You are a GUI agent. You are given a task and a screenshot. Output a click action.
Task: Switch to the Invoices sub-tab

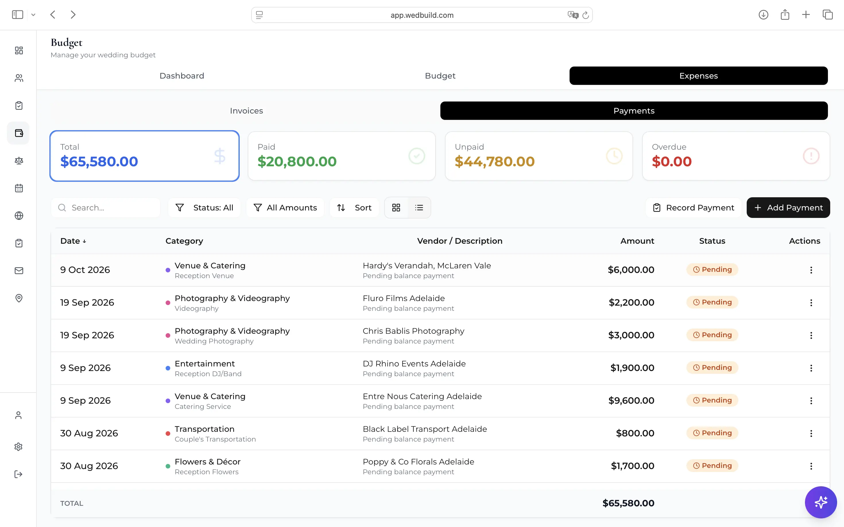tap(246, 110)
